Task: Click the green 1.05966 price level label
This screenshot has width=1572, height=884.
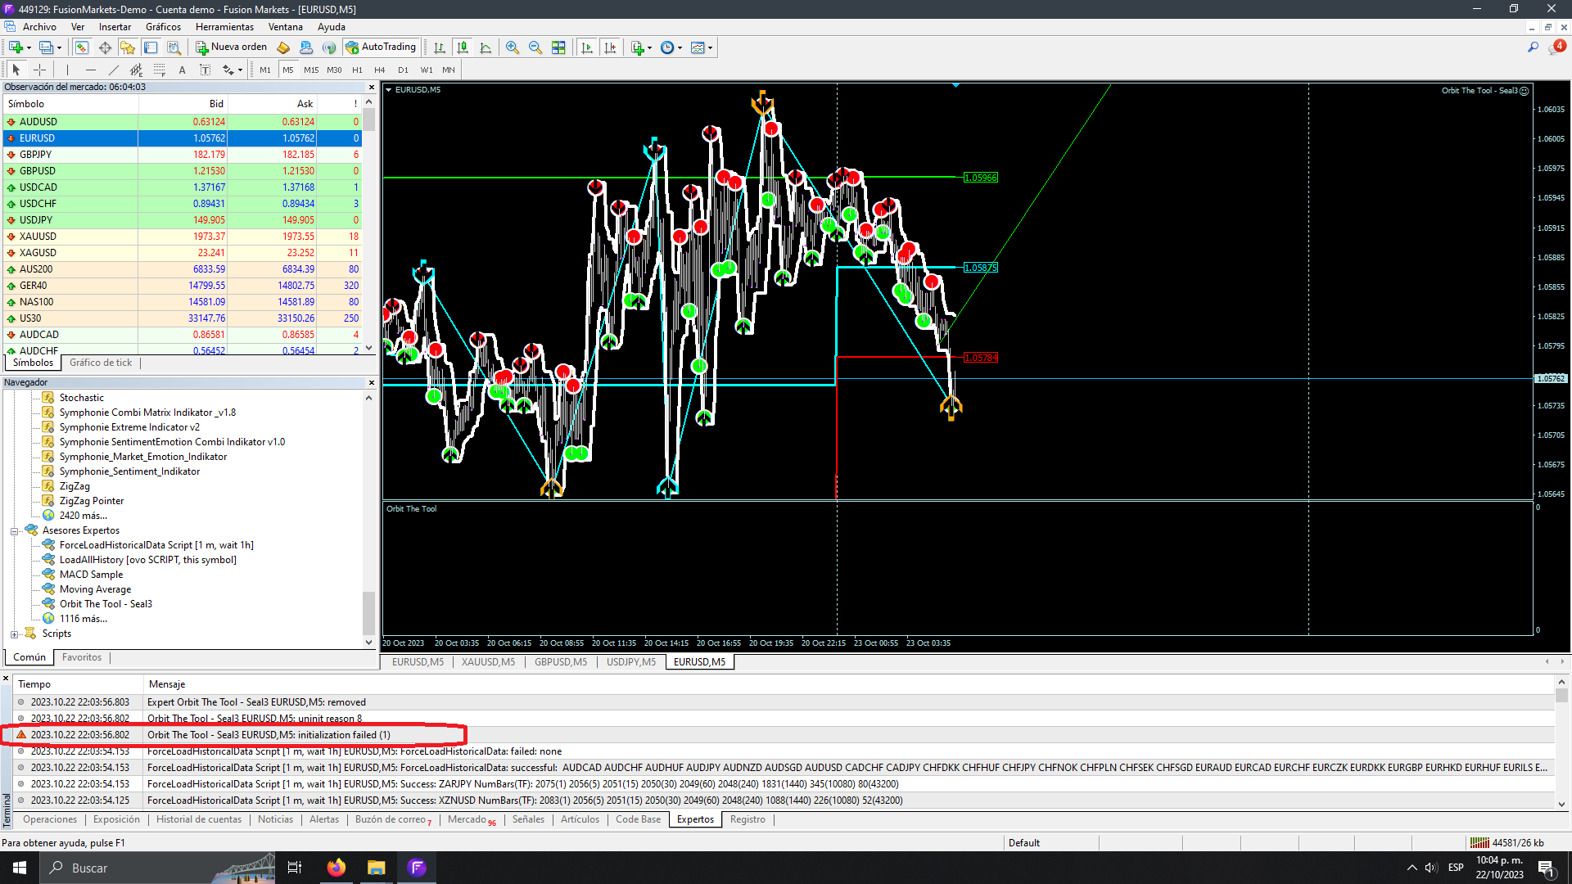Action: pyautogui.click(x=981, y=178)
